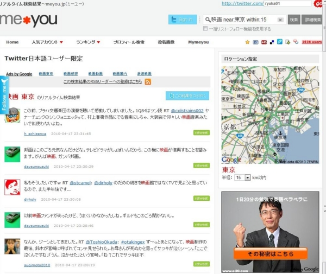
Task: Open daysunsuzuki's avatar on the 23:28:46 tweet
Action: tap(12, 220)
